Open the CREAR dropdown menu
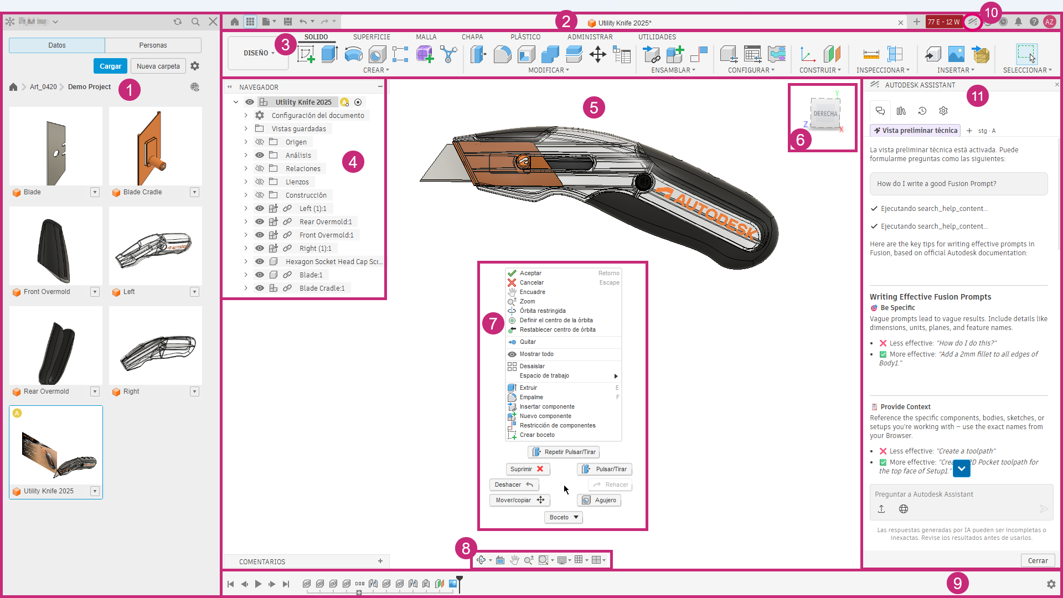 pyautogui.click(x=376, y=70)
